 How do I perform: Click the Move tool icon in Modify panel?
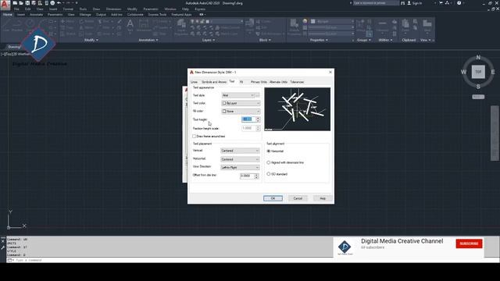(62, 21)
